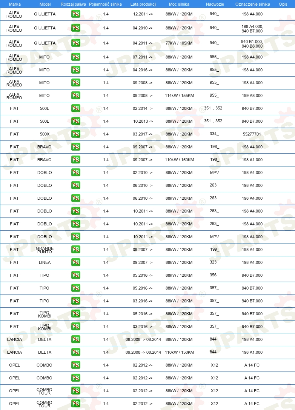Click the LINEA model cell
Screen dimensions: 295x410
[45, 262]
